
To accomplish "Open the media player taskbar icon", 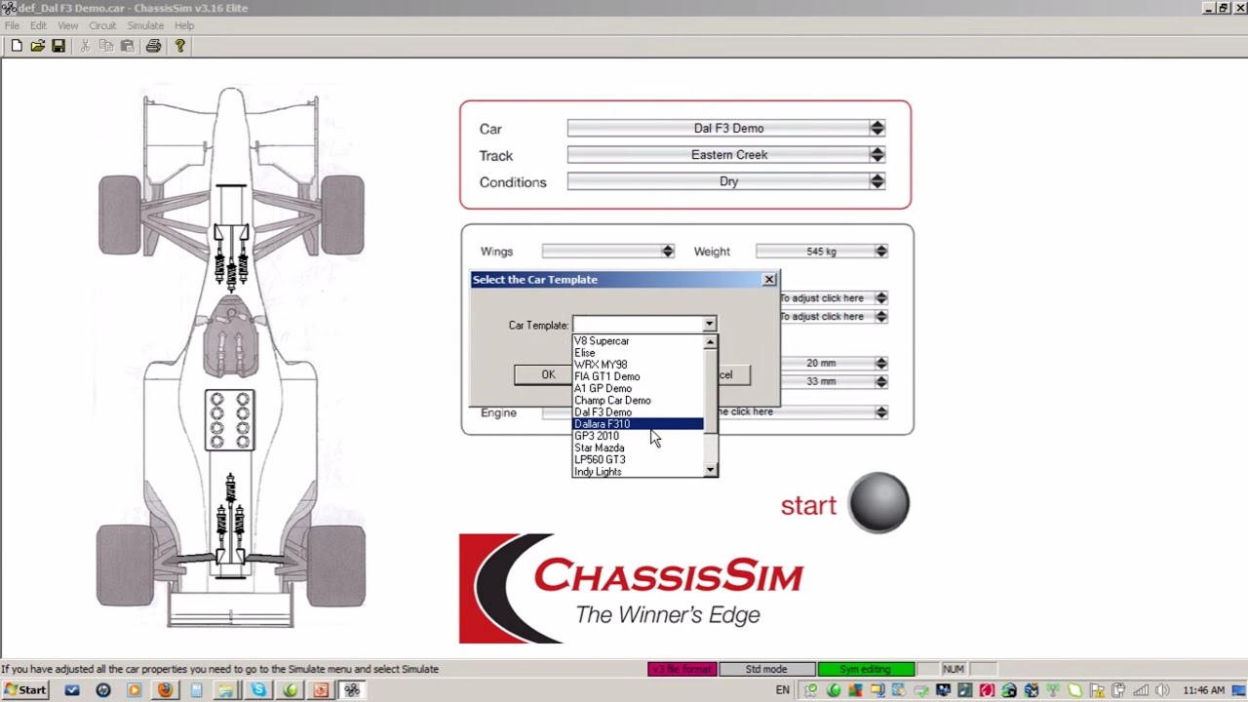I will coord(135,690).
